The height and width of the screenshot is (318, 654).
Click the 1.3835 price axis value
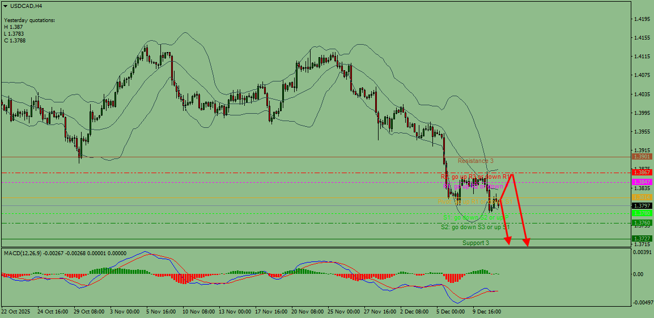[x=642, y=188]
